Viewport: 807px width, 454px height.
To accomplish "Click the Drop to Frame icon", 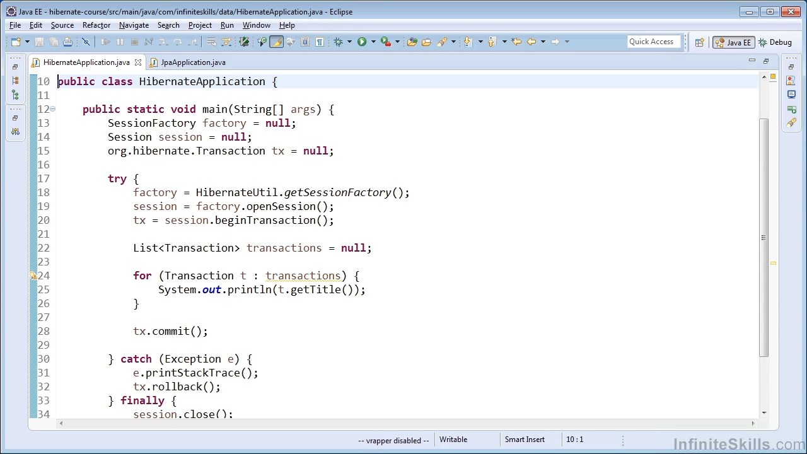I will [x=211, y=42].
